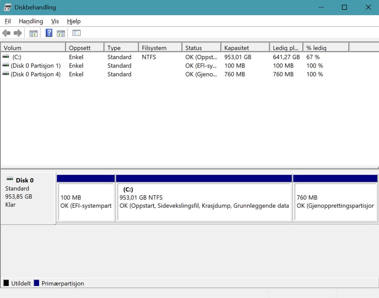
Task: Select the 760 MB recovery partition block
Action: click(335, 201)
